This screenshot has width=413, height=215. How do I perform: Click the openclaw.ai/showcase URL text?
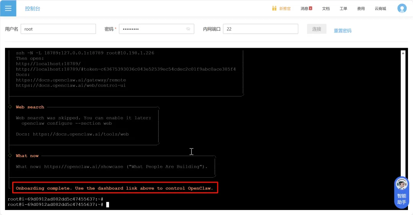(83, 167)
